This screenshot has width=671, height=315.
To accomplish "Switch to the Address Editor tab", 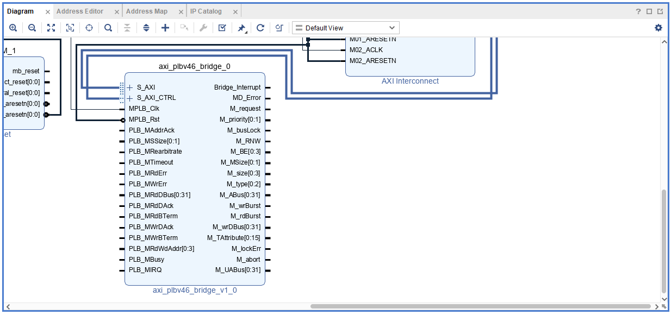I will 80,11.
